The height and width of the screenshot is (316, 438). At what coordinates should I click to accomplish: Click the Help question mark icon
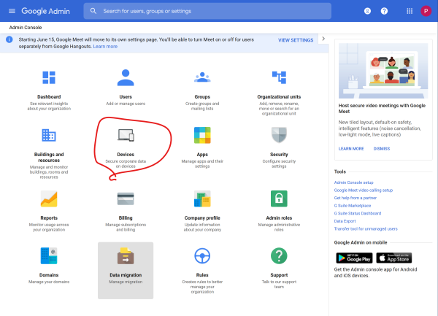point(385,11)
